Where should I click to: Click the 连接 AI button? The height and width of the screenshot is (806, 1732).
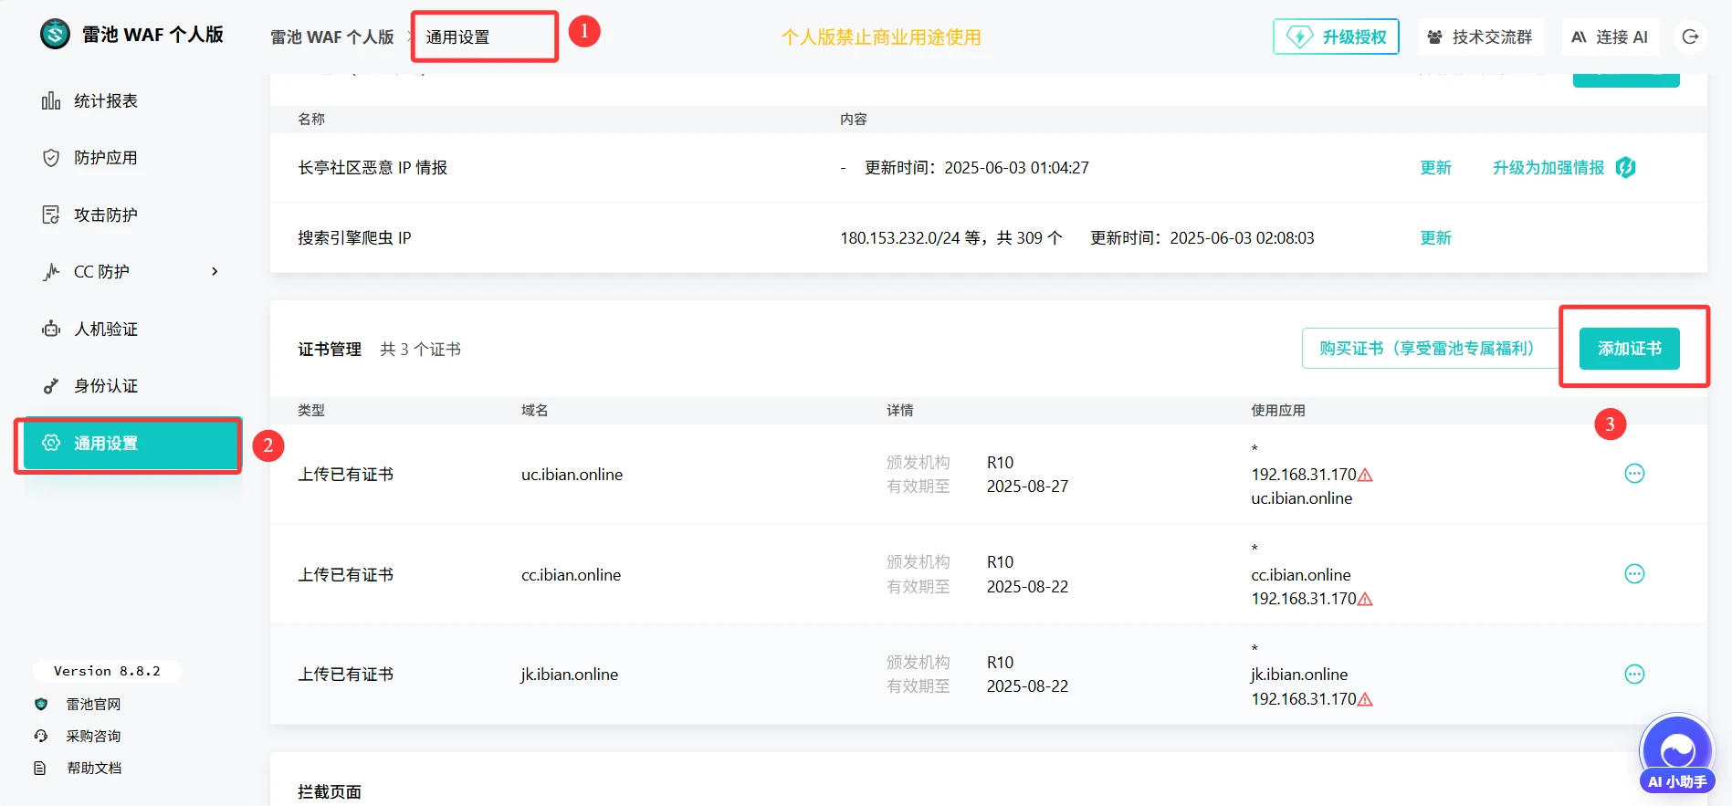(x=1610, y=37)
